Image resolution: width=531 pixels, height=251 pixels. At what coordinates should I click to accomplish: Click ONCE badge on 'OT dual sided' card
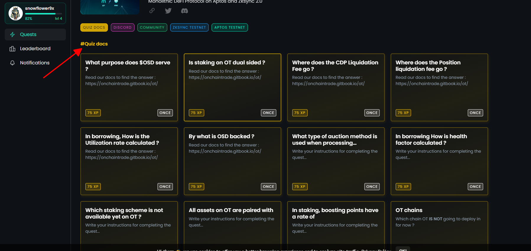[269, 113]
